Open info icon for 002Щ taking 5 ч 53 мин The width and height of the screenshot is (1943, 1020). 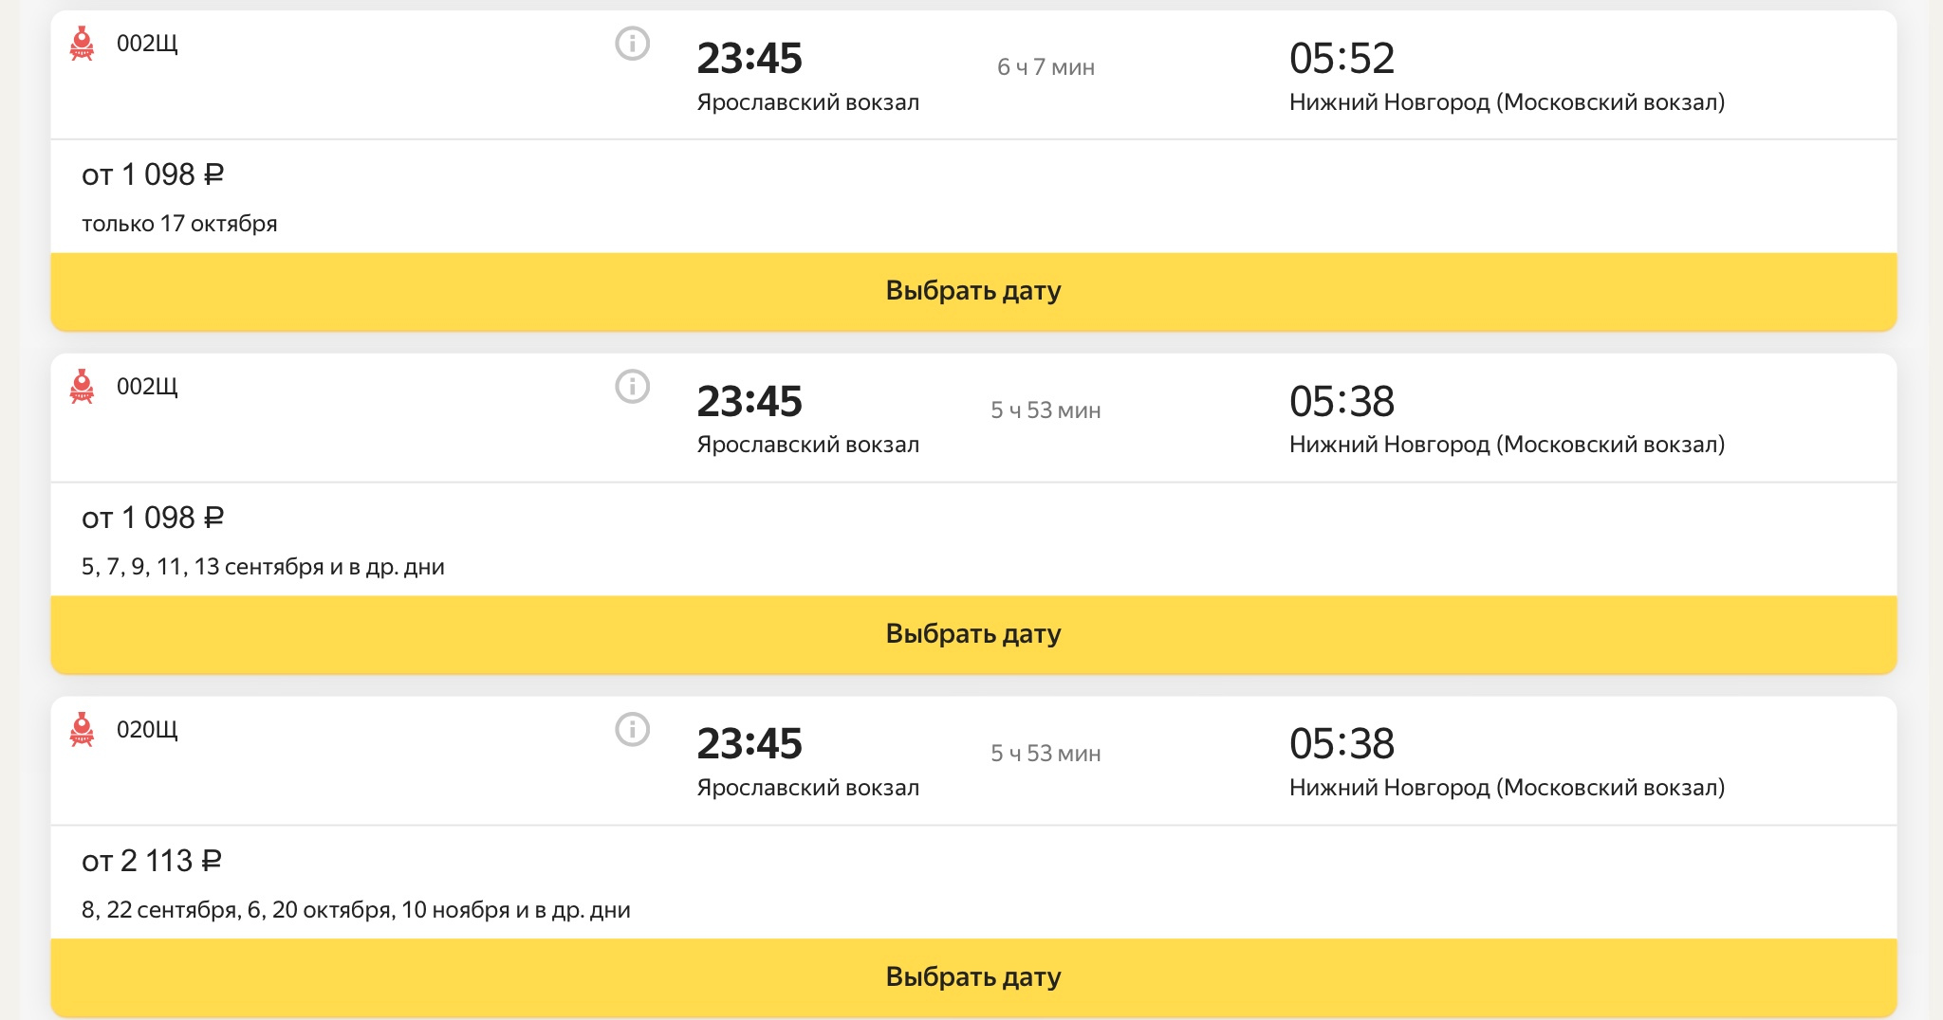click(633, 387)
